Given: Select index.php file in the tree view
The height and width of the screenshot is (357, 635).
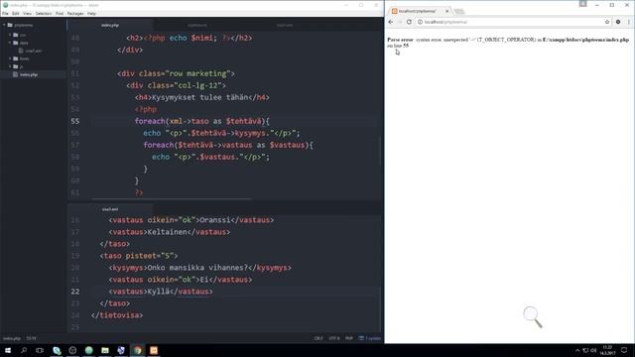Looking at the screenshot, I should pos(29,74).
